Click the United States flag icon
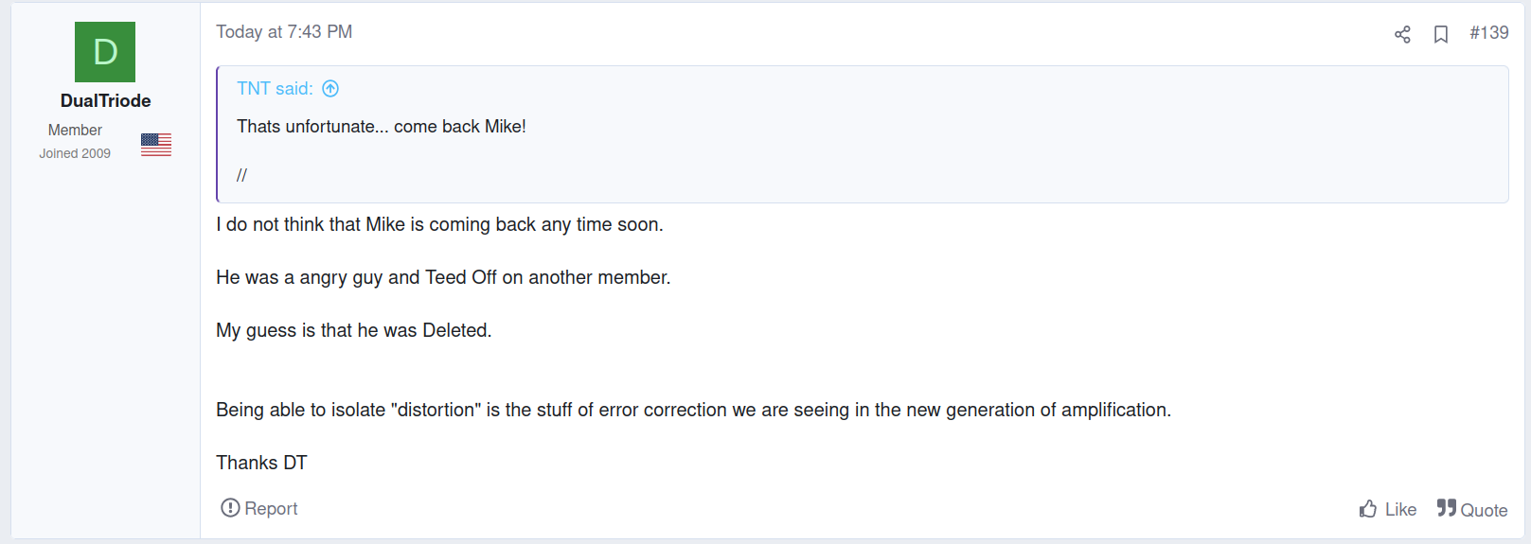Screen dimensions: 1531x544 pyautogui.click(x=156, y=144)
